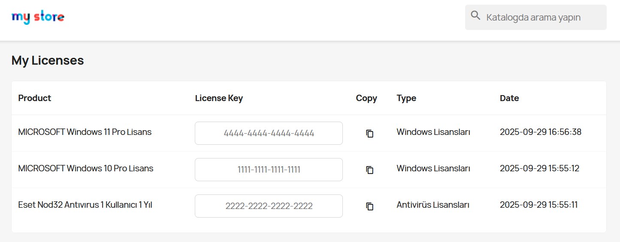The width and height of the screenshot is (620, 242).
Task: Copy the Eset Nod32 license key
Action: 369,206
